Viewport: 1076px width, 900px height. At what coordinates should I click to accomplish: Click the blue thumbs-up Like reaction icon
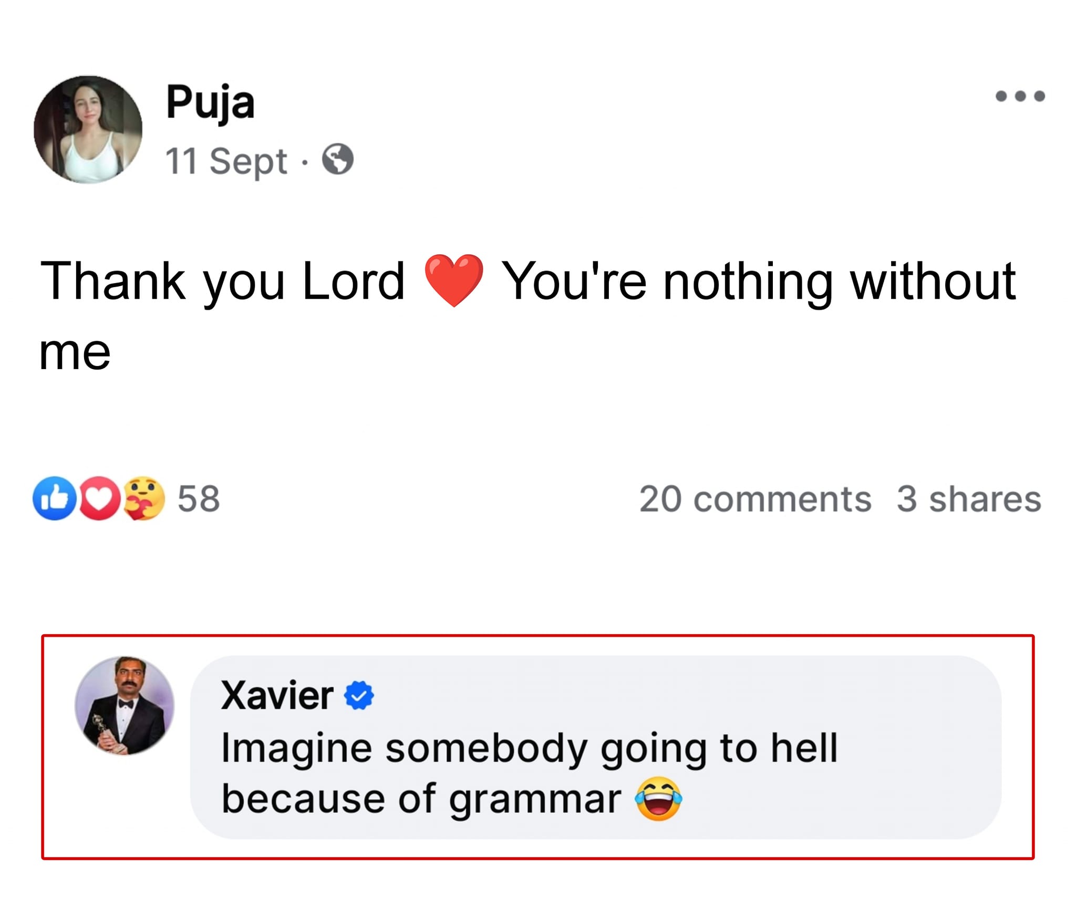54,498
